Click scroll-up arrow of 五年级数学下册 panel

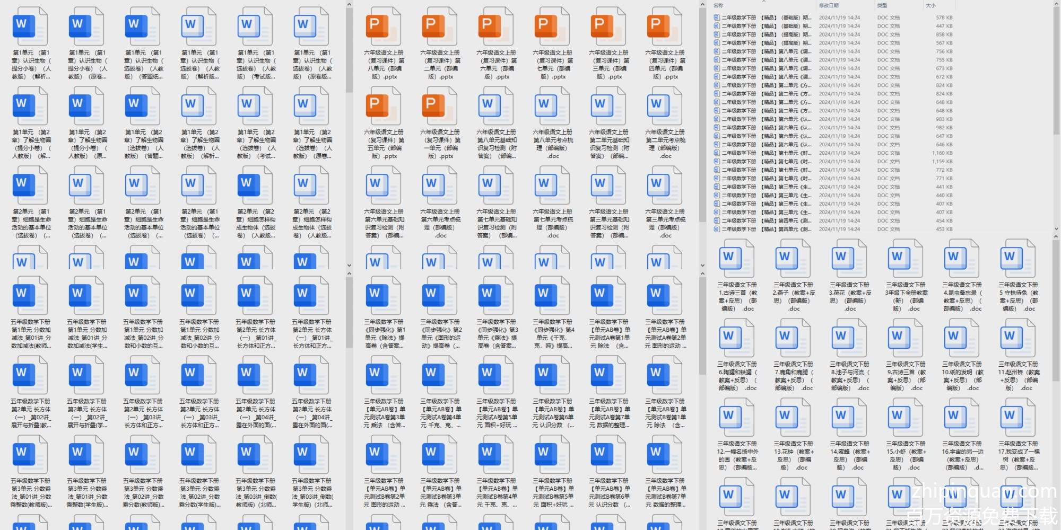coord(349,274)
